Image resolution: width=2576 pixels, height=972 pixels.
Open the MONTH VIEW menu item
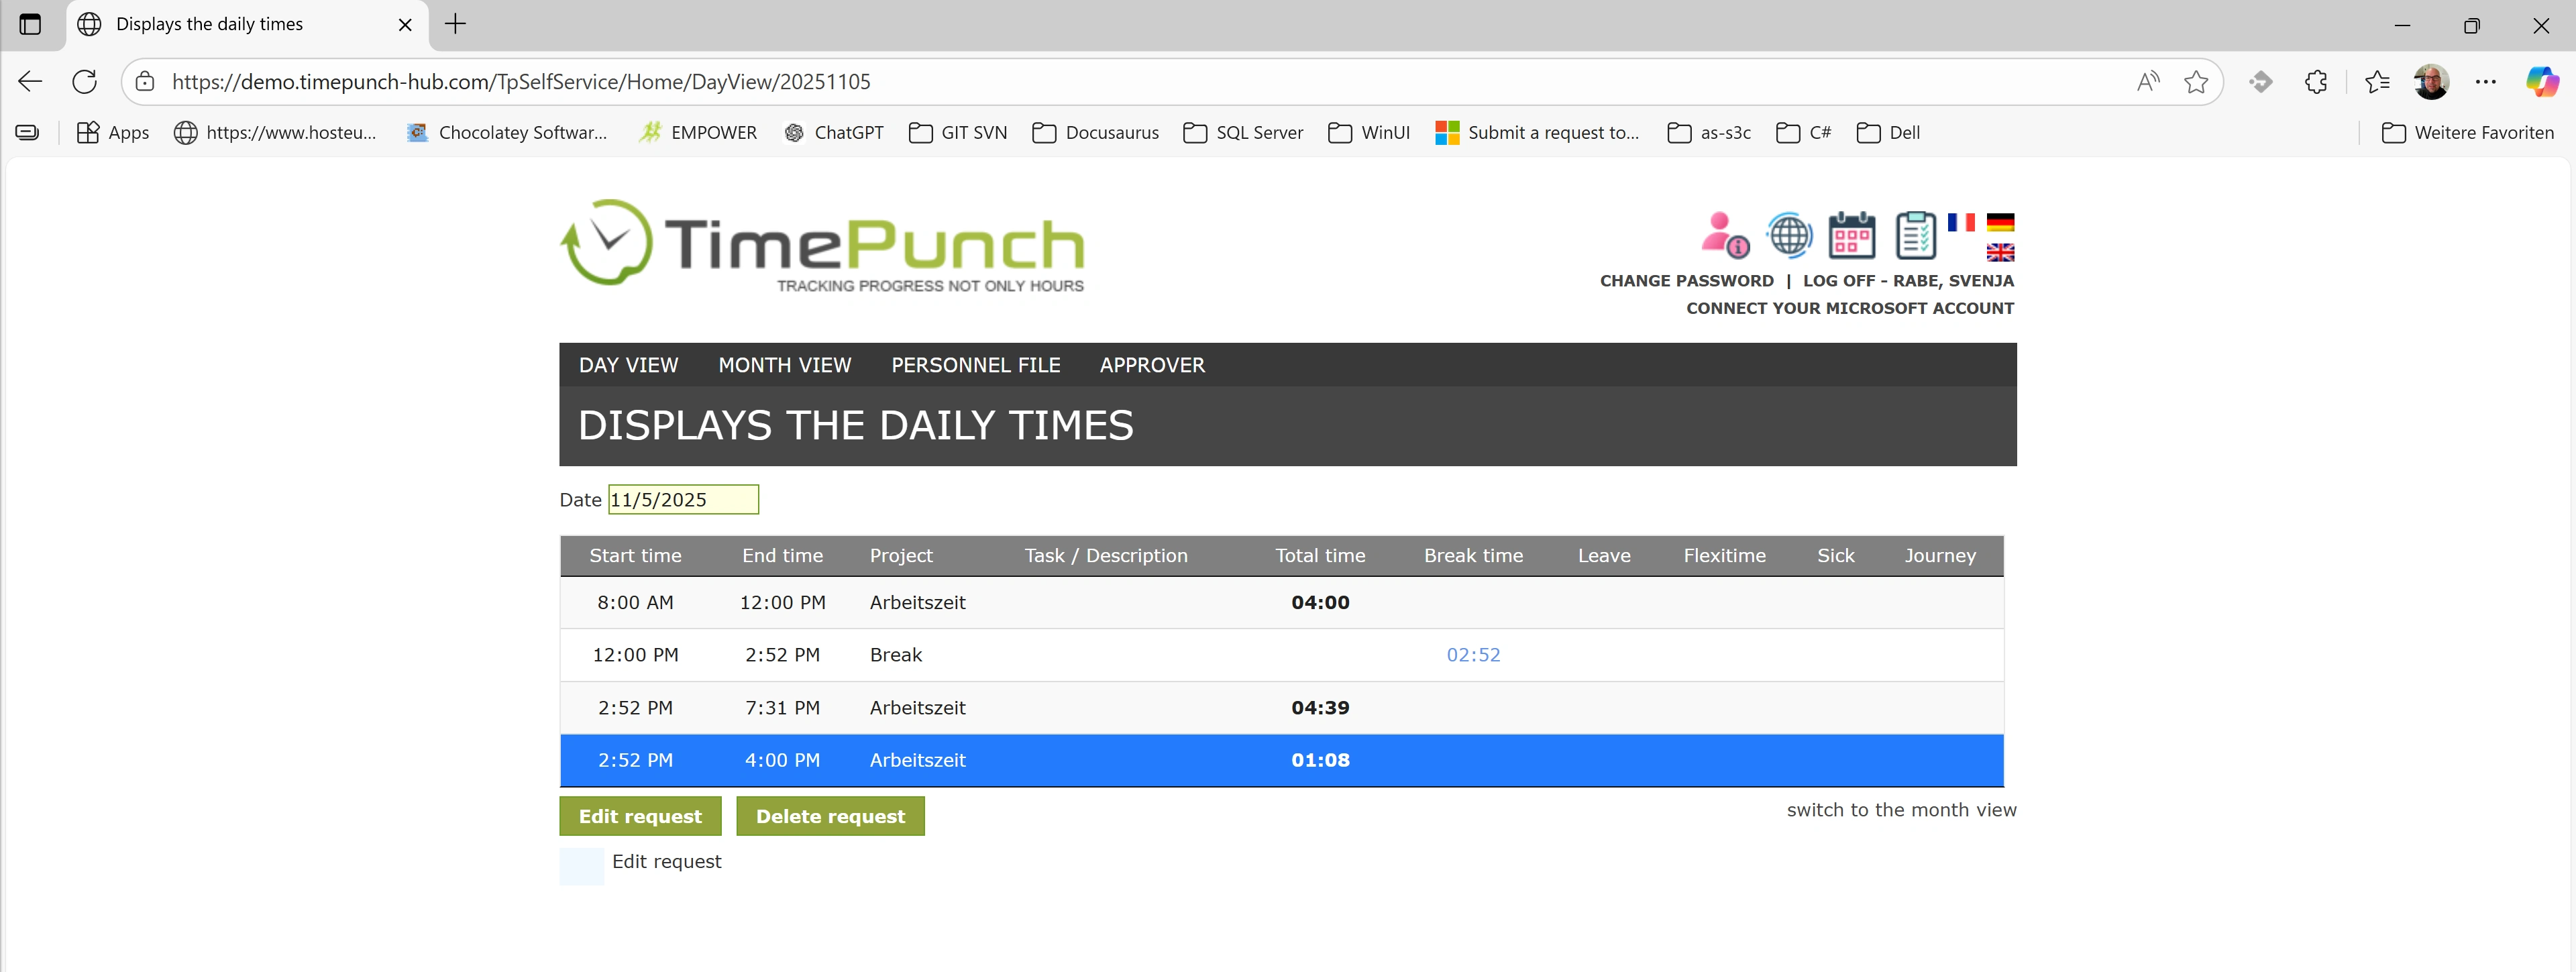pos(784,365)
